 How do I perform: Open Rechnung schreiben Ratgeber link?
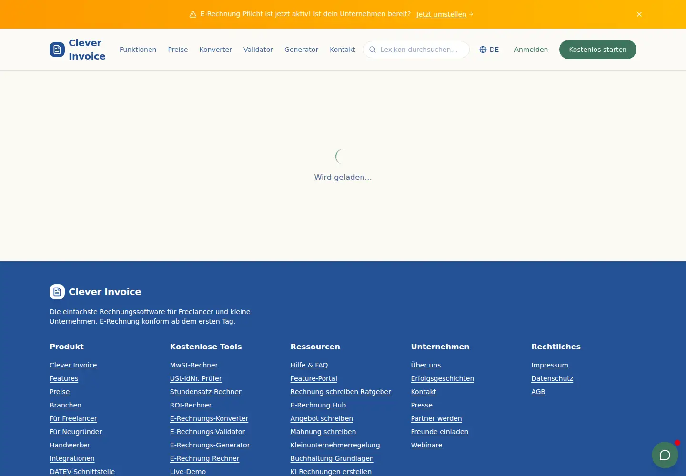click(x=341, y=392)
